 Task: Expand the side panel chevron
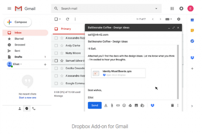point(192,106)
